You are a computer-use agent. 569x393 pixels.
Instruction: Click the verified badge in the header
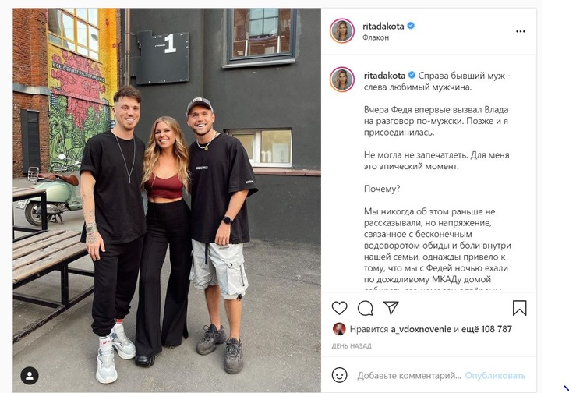411,26
